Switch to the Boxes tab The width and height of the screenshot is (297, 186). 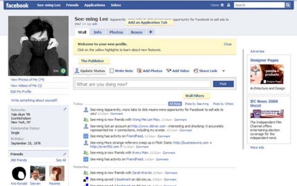pos(136,32)
